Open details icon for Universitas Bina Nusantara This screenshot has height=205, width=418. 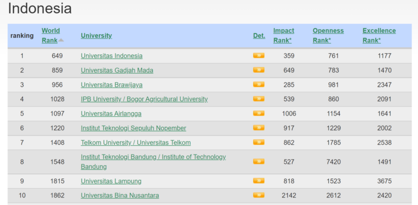(x=259, y=195)
